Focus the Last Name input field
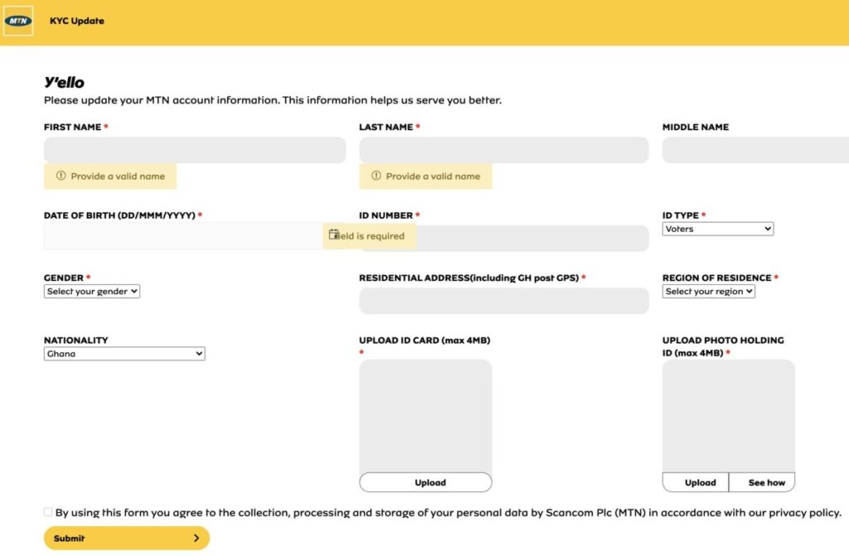This screenshot has width=849, height=556. pyautogui.click(x=503, y=150)
